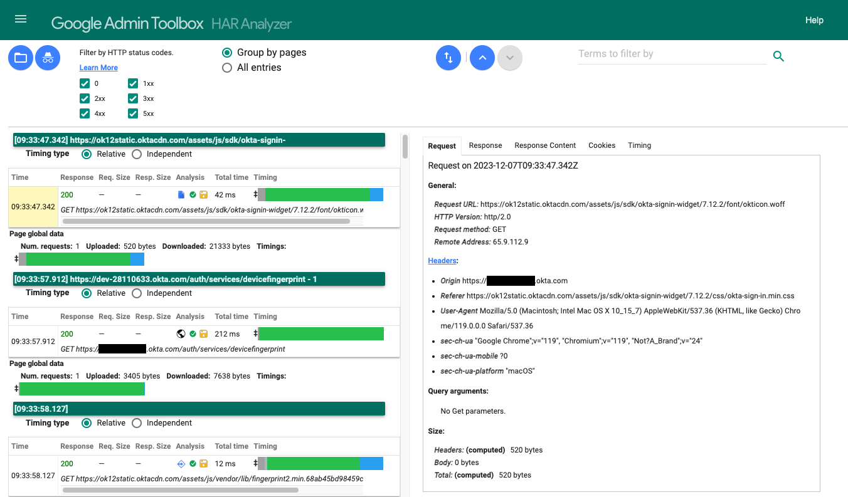Select Independent timing for 09:33:58.127 page
Screen dimensions: 848x497
(x=137, y=423)
